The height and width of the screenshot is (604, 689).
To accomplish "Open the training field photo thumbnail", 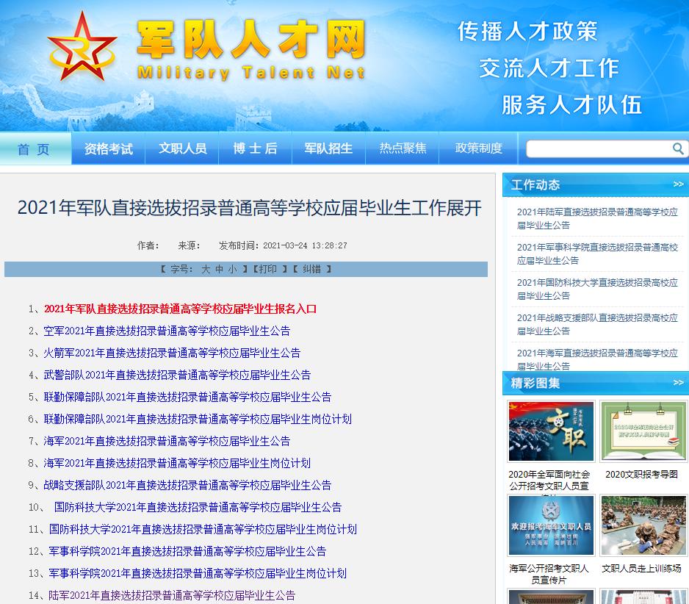I will click(x=643, y=525).
